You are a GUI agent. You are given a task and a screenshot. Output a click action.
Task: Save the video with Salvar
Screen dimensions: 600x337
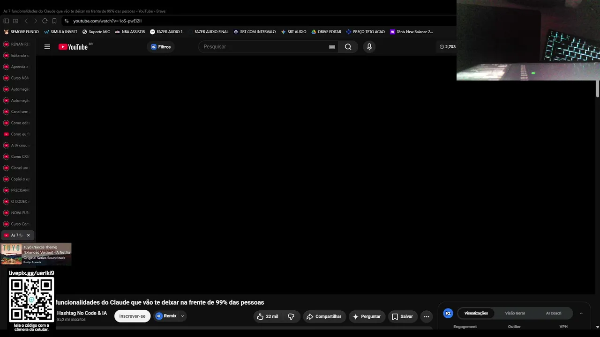click(x=402, y=316)
